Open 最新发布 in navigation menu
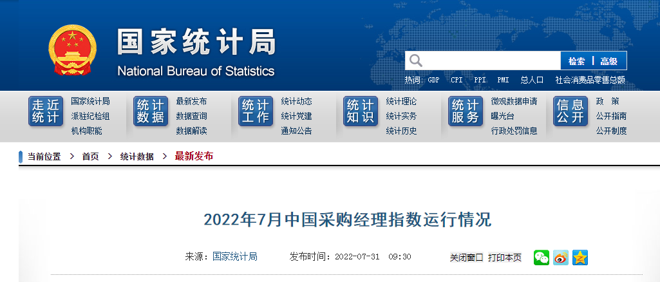This screenshot has height=282, width=660. click(191, 102)
